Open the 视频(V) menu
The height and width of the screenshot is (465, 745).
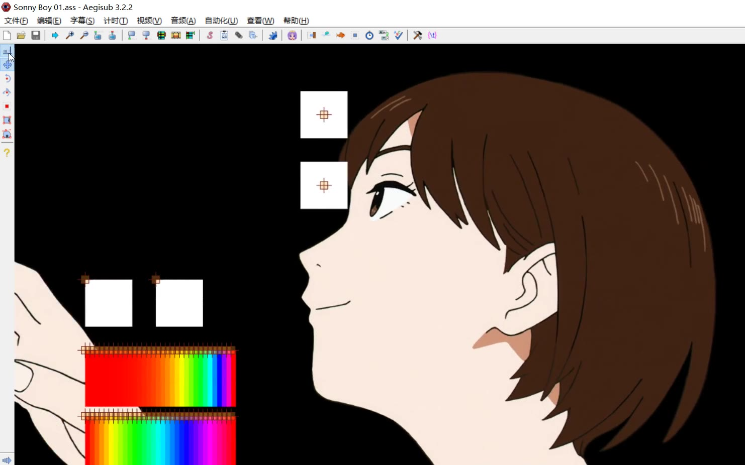149,21
